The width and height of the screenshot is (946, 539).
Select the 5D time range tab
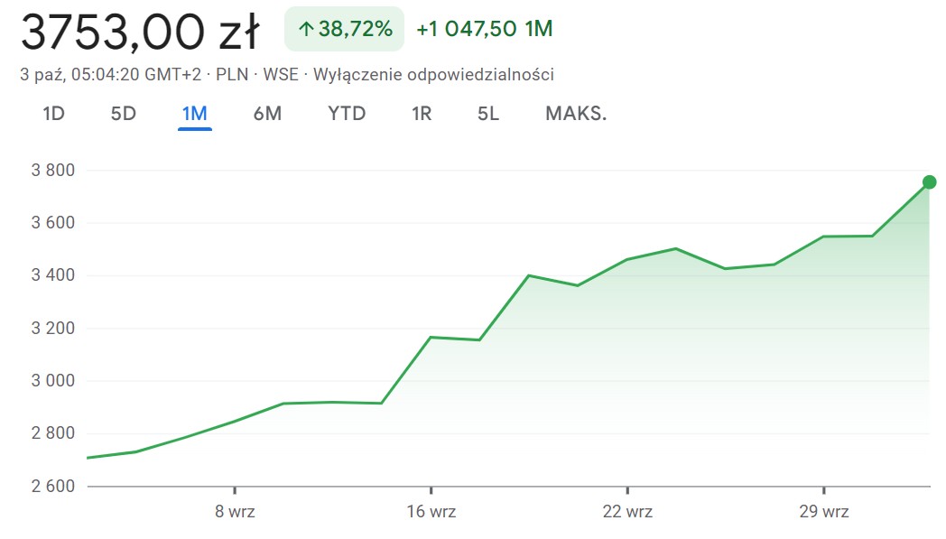123,114
